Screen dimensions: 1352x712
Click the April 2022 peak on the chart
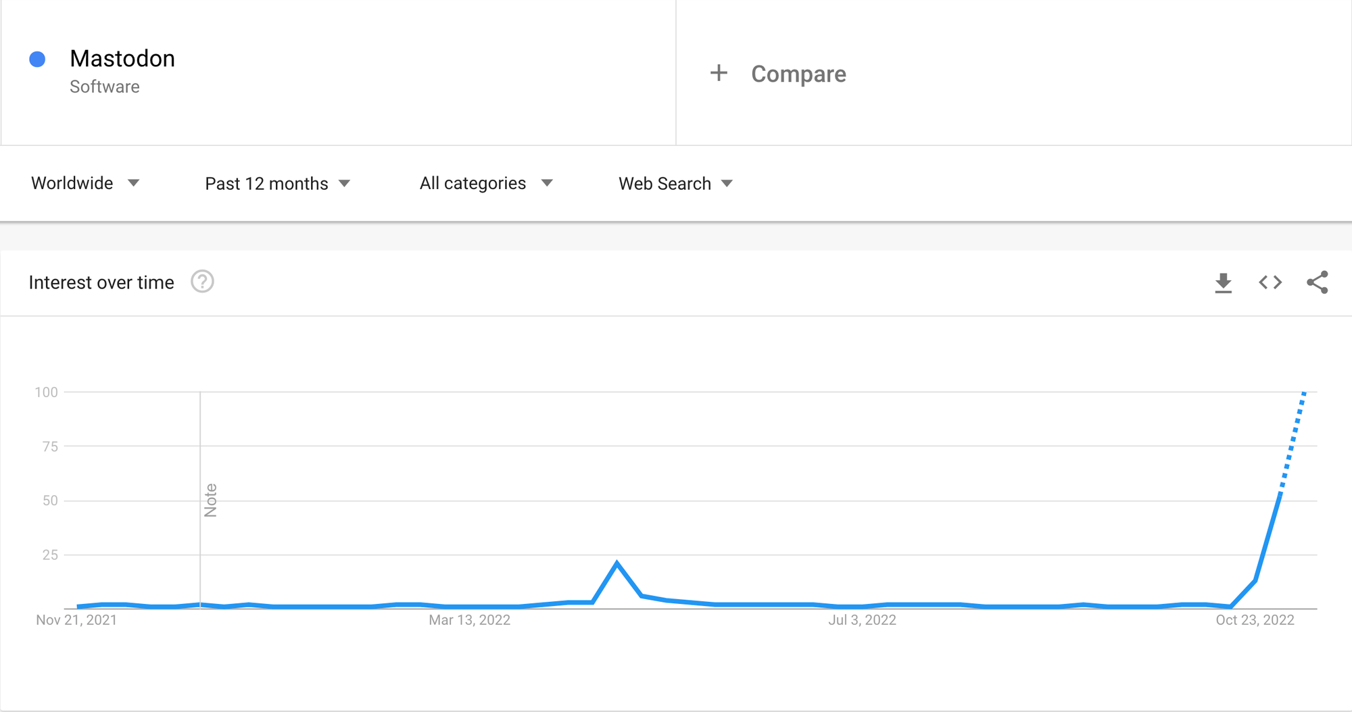[x=617, y=563]
